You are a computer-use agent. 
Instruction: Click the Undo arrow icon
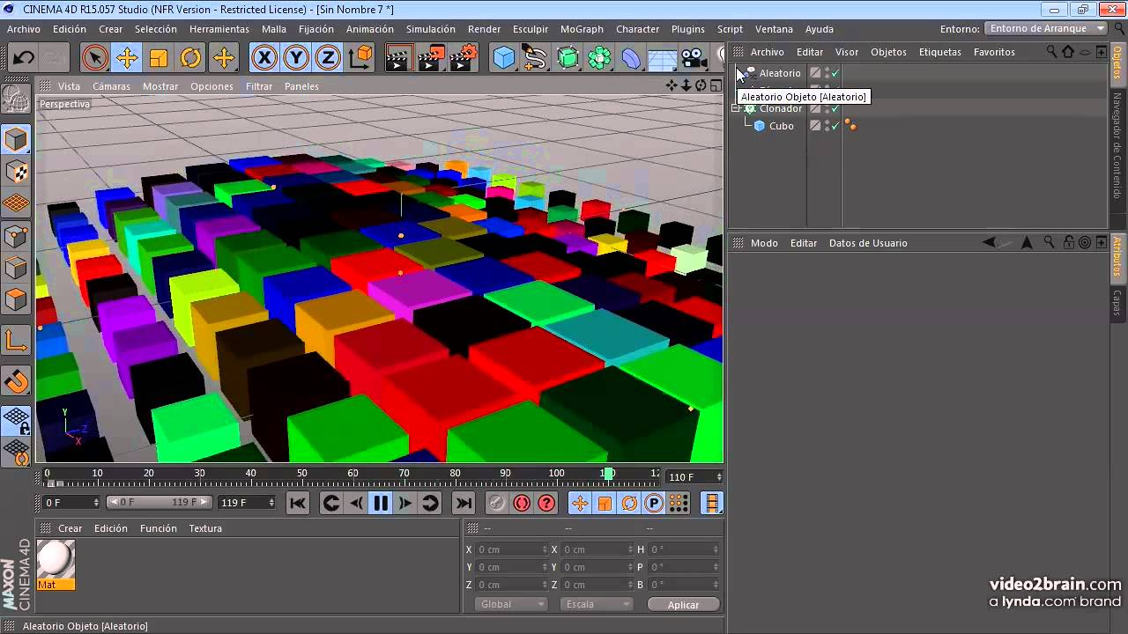24,58
